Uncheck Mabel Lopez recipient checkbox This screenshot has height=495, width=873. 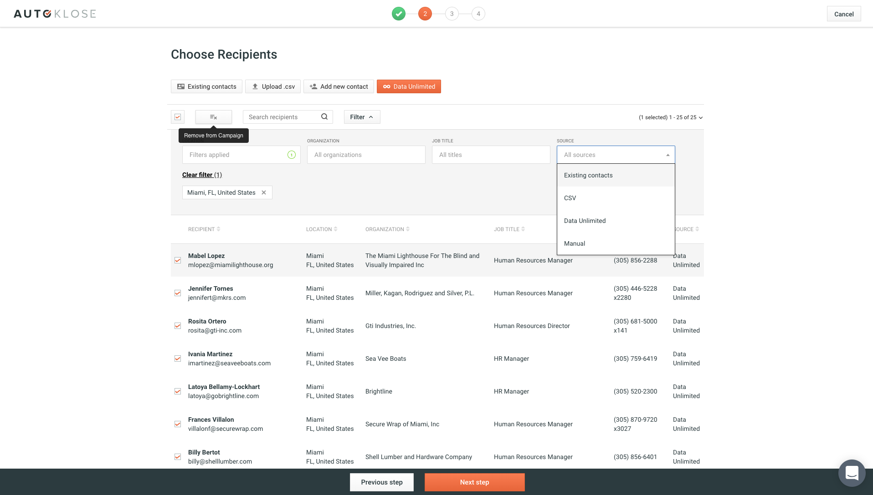178,260
